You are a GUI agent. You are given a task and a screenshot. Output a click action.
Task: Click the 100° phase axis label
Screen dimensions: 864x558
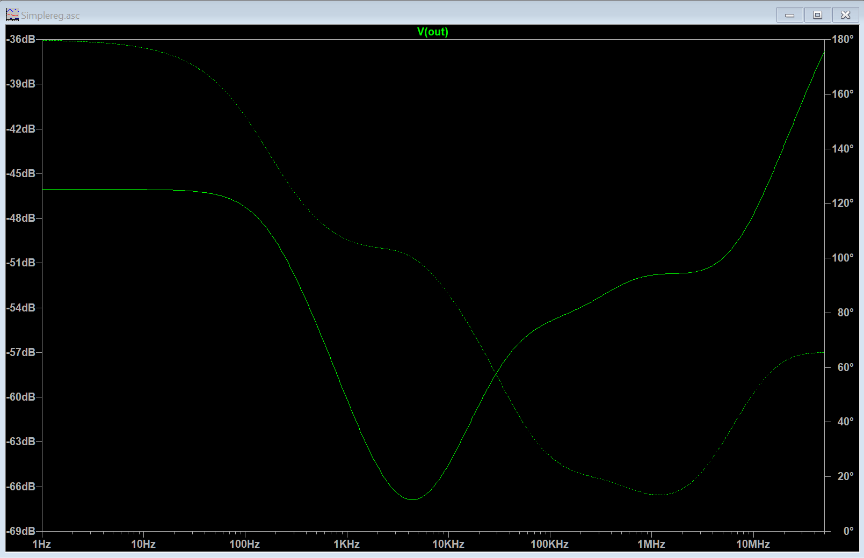coord(843,258)
